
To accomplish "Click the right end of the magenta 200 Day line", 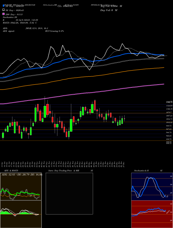I will [x=164, y=84].
